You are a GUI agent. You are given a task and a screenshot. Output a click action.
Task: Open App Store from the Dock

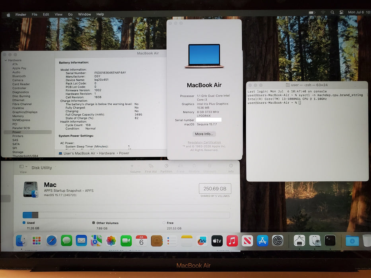pos(262,241)
